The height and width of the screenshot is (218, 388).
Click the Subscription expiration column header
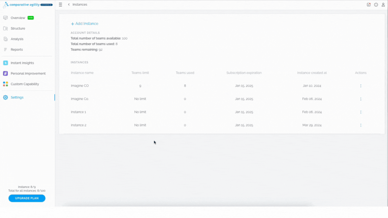click(x=244, y=73)
